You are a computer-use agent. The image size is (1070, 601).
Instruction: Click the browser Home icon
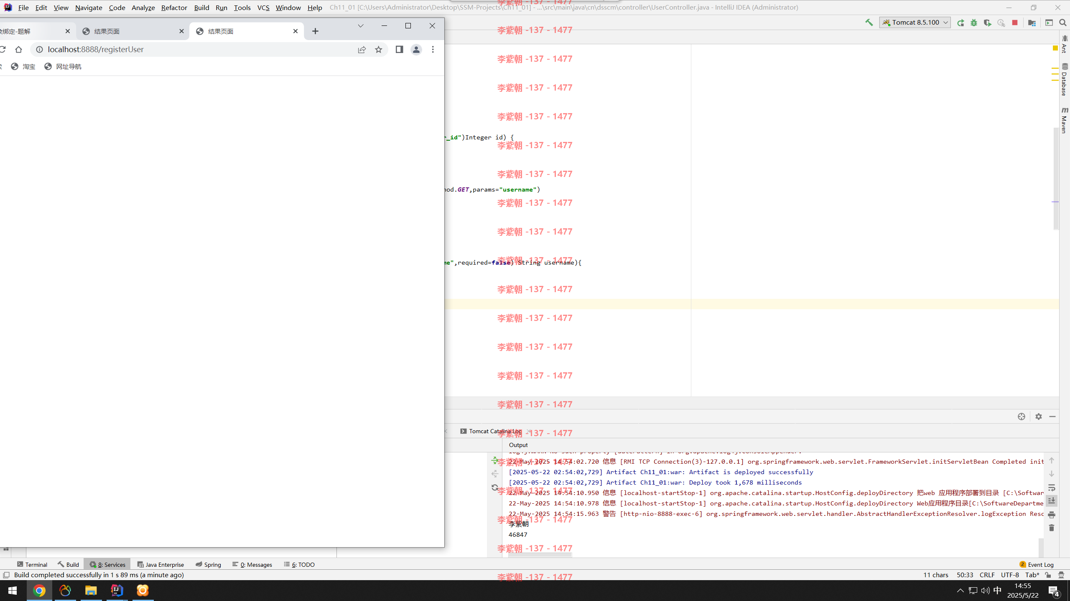pyautogui.click(x=18, y=49)
